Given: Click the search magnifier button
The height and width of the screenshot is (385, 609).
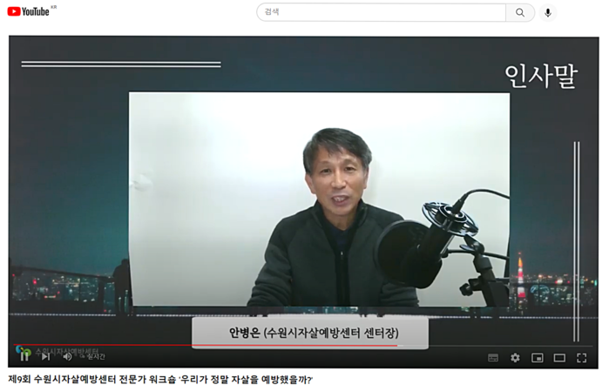Looking at the screenshot, I should [519, 12].
